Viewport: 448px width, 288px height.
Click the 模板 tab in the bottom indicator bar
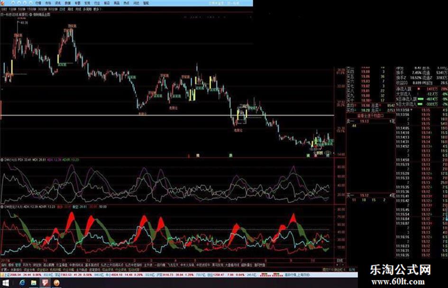[x=11, y=265]
